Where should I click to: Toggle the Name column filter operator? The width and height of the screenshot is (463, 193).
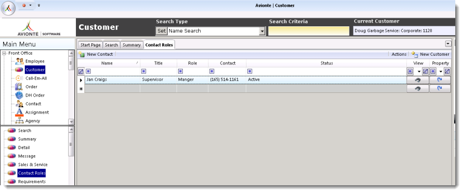pyautogui.click(x=88, y=71)
